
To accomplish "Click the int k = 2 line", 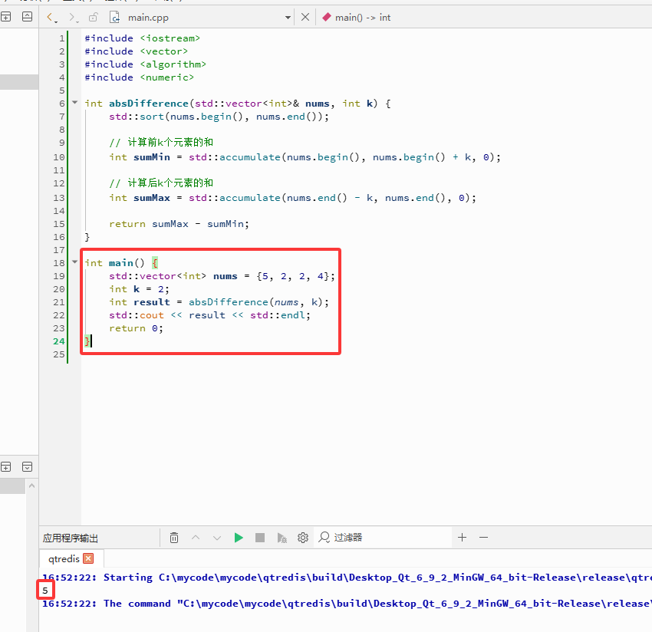I will [x=139, y=289].
